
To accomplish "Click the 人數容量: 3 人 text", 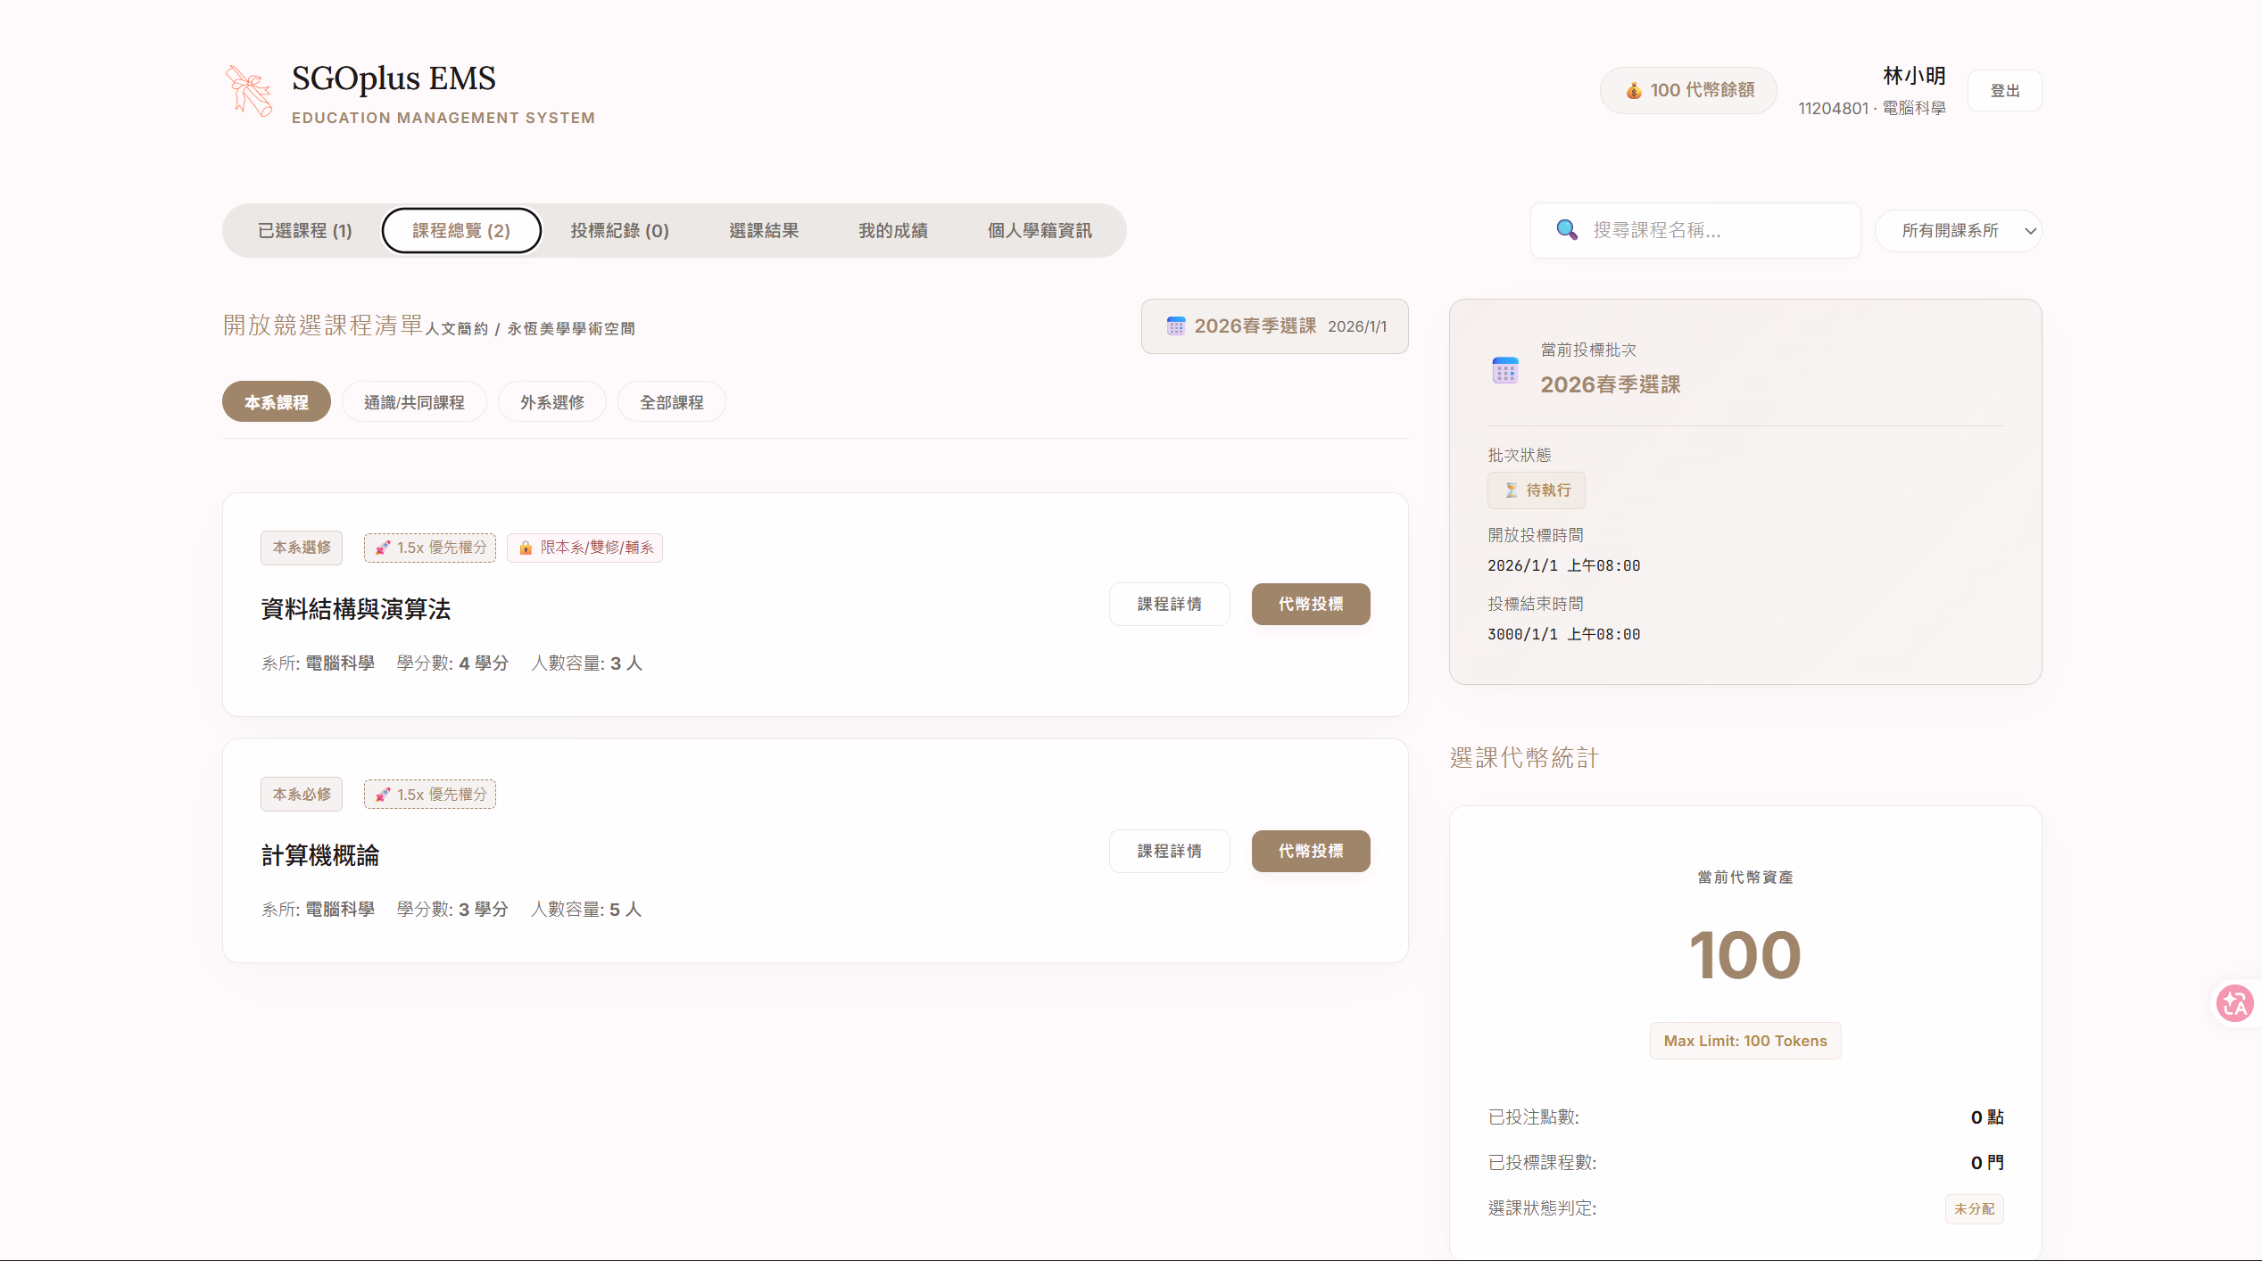I will pyautogui.click(x=587, y=663).
